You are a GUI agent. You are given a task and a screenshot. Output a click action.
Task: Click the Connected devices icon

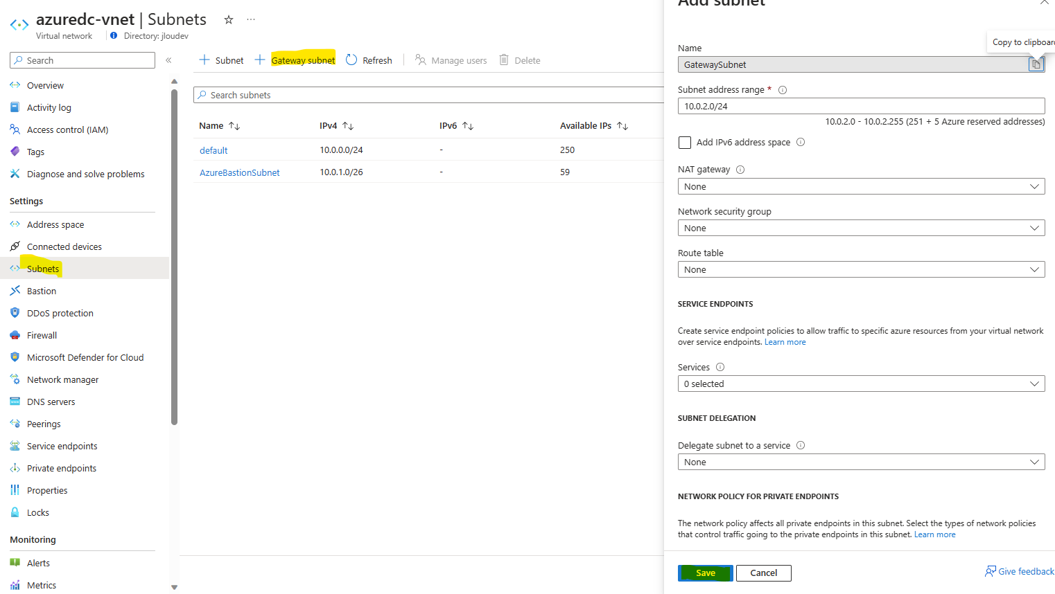click(15, 246)
